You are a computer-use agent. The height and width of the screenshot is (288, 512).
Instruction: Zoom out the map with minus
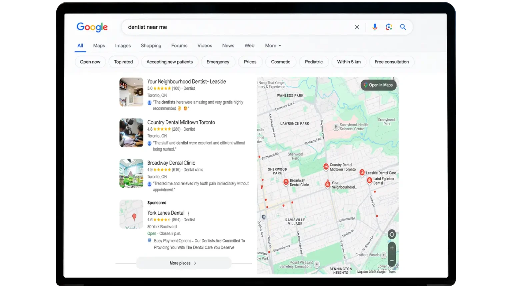(x=392, y=261)
